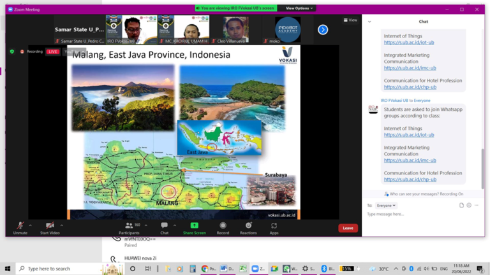Open the chat more options ellipsis
This screenshot has width=490, height=275.
coord(476,205)
